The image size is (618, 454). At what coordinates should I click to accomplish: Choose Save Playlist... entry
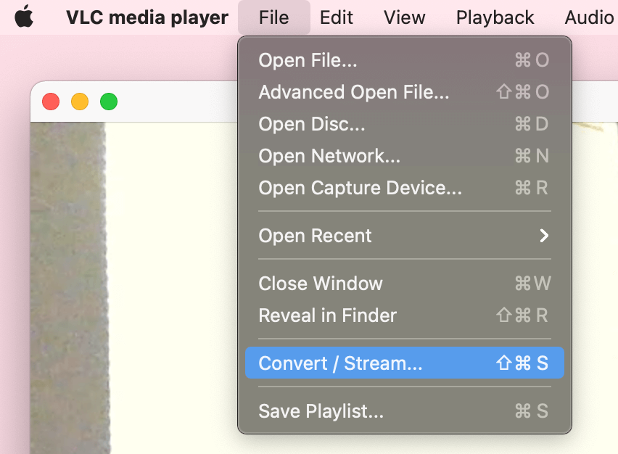(321, 411)
